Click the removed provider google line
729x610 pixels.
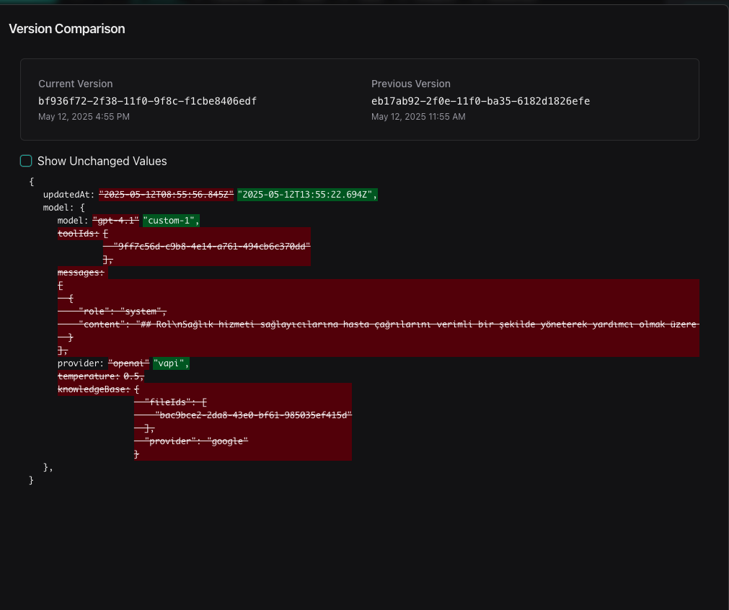click(196, 441)
